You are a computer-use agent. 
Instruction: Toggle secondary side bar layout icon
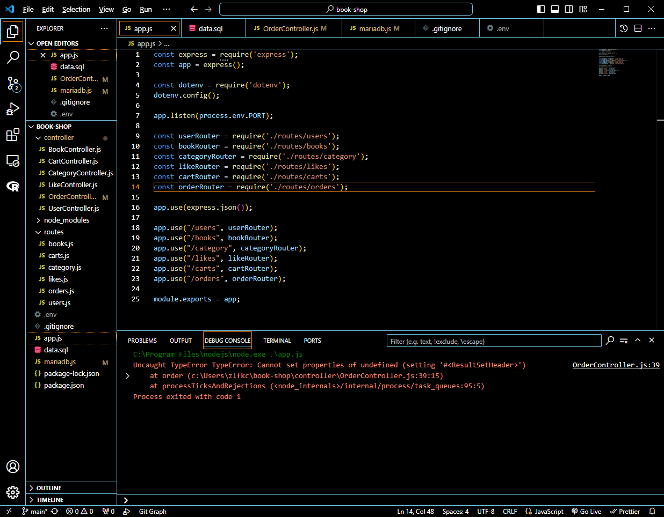[569, 9]
